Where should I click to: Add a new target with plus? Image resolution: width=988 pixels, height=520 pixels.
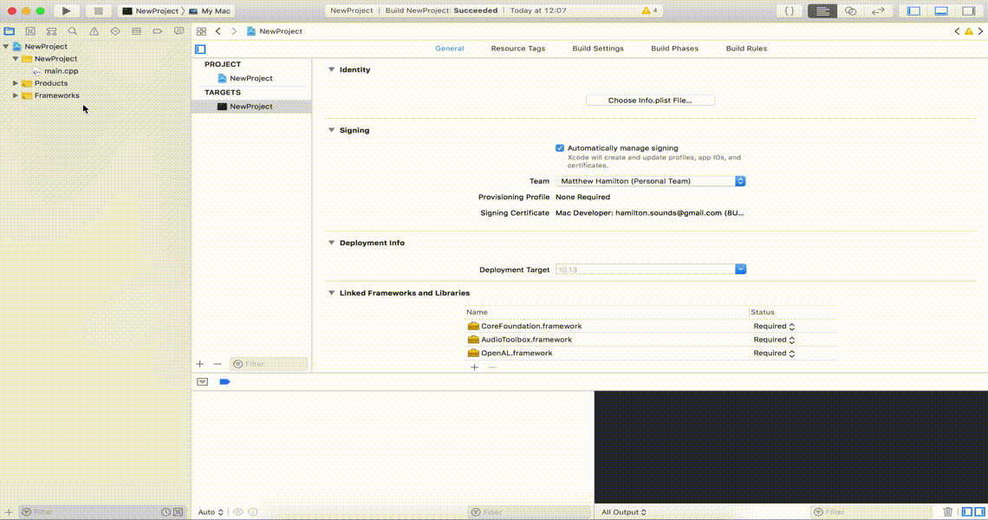click(199, 364)
